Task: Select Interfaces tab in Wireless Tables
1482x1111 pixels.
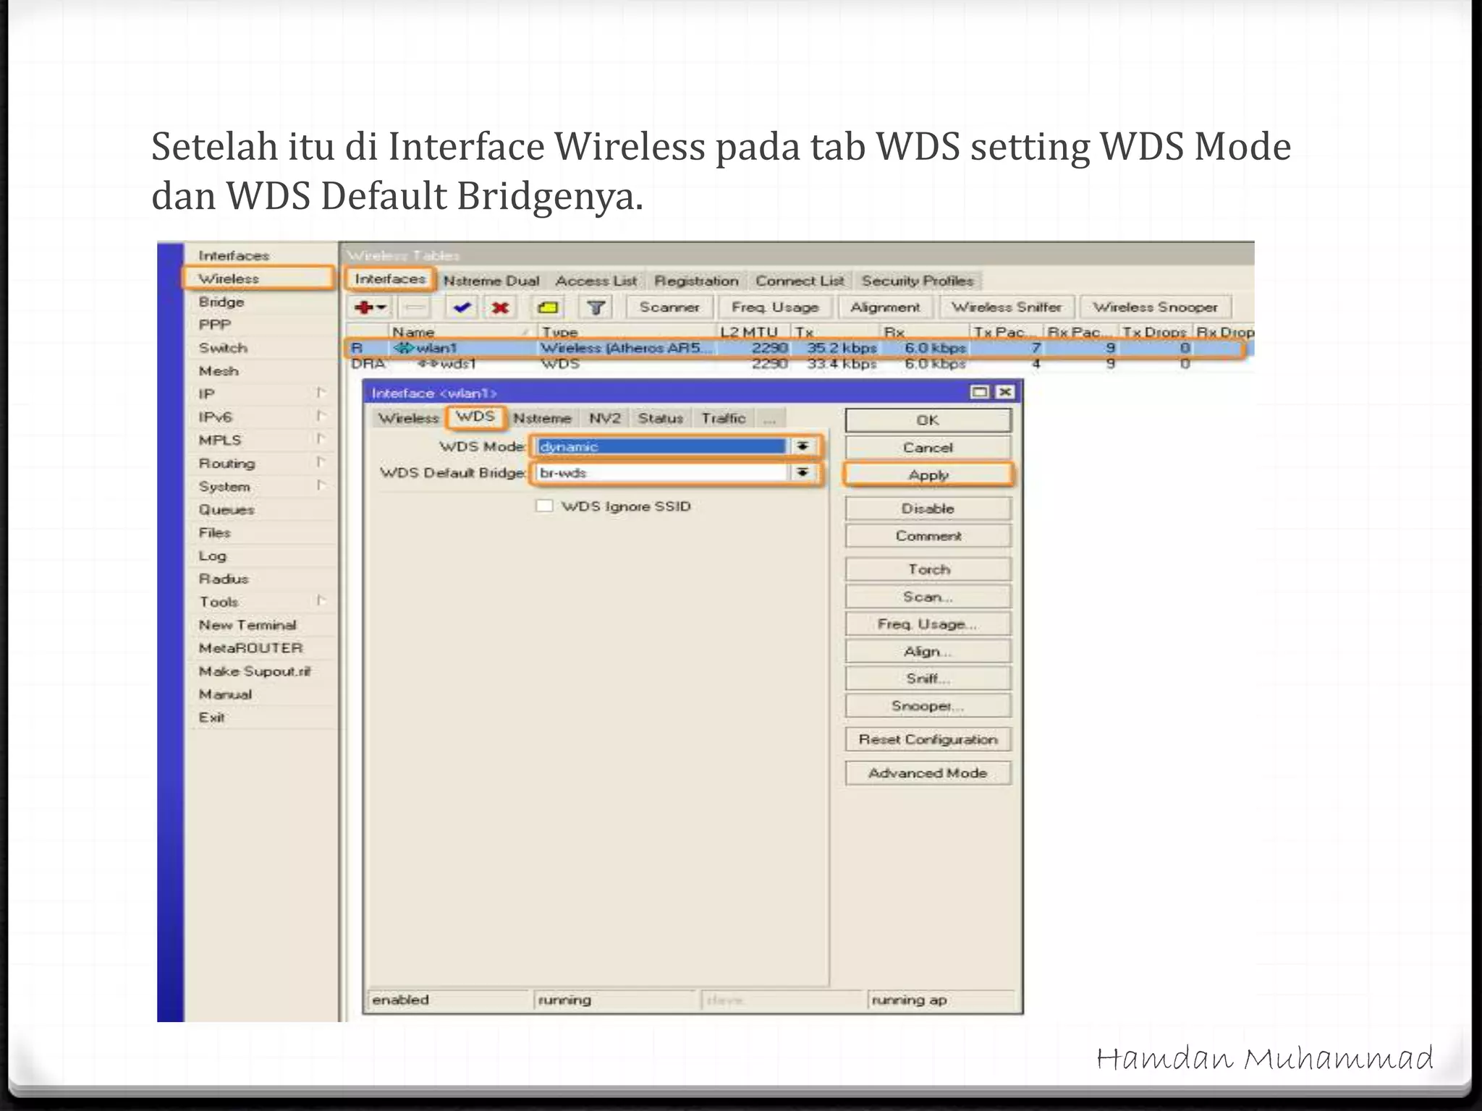Action: [x=390, y=278]
